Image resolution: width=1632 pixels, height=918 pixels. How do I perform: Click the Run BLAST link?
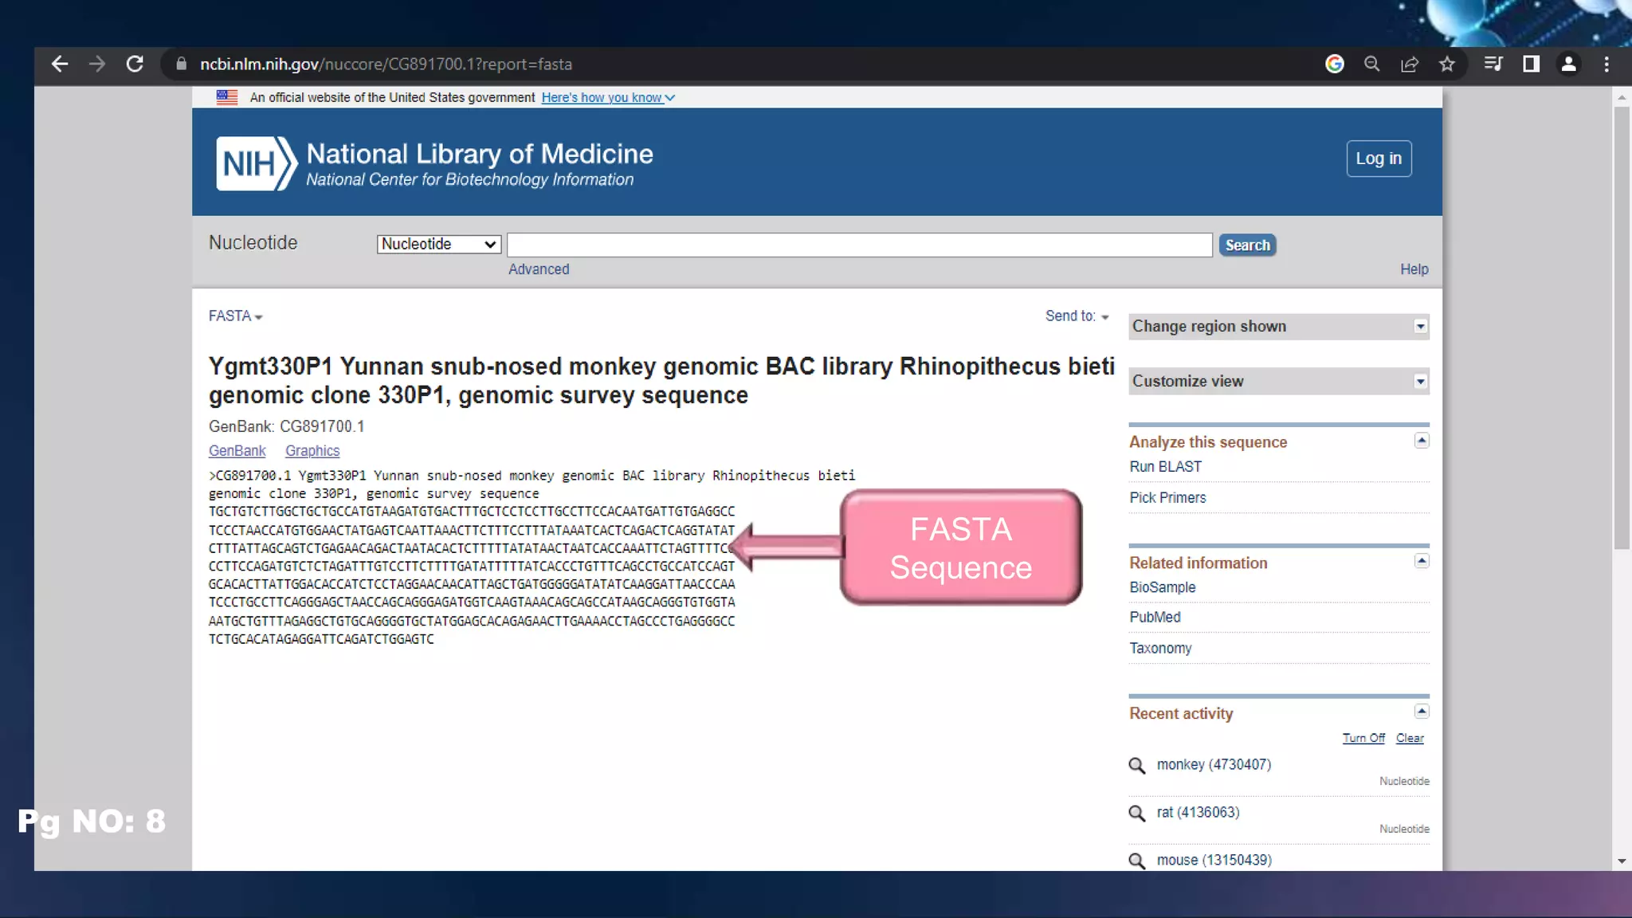pyautogui.click(x=1165, y=467)
